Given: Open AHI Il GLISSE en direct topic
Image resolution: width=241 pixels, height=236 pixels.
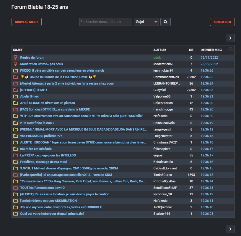Looking at the screenshot, I should click(48, 103).
